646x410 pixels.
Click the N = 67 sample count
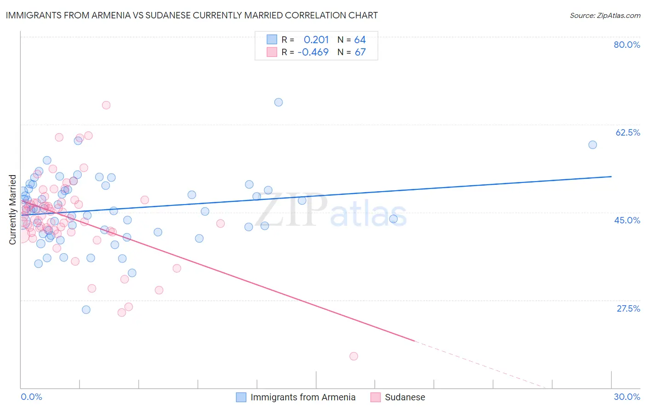pos(351,52)
